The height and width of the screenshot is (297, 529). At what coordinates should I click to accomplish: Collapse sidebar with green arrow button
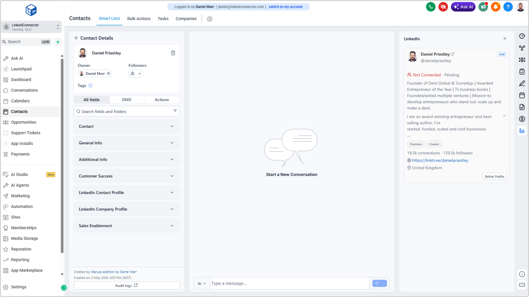pyautogui.click(x=64, y=288)
